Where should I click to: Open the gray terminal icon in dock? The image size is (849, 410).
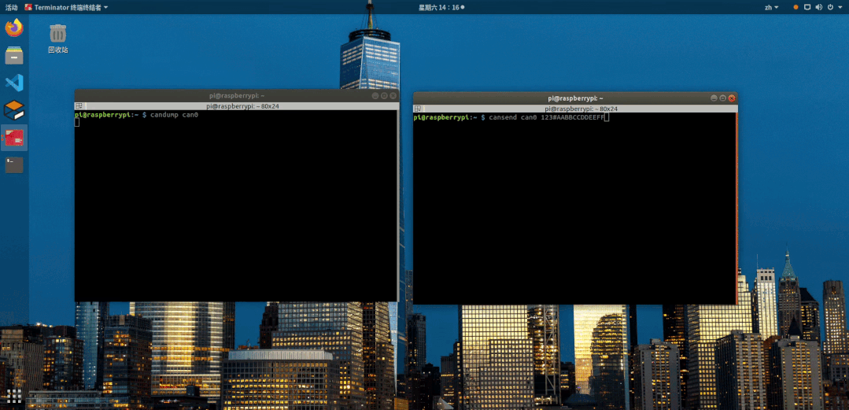14,164
